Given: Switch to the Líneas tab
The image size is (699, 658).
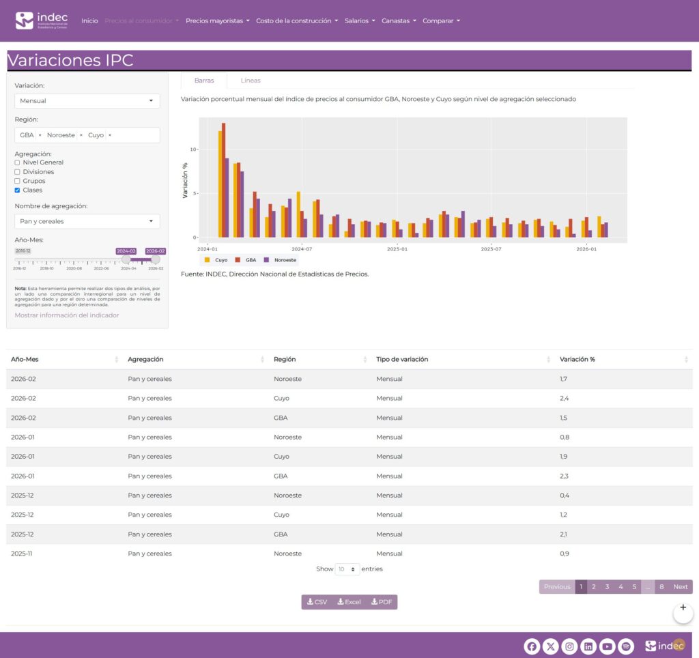Looking at the screenshot, I should [251, 81].
